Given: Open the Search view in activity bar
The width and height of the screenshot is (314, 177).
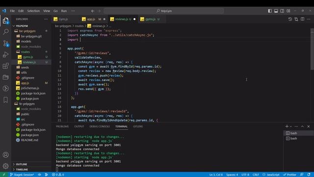Looking at the screenshot, I should 5,31.
